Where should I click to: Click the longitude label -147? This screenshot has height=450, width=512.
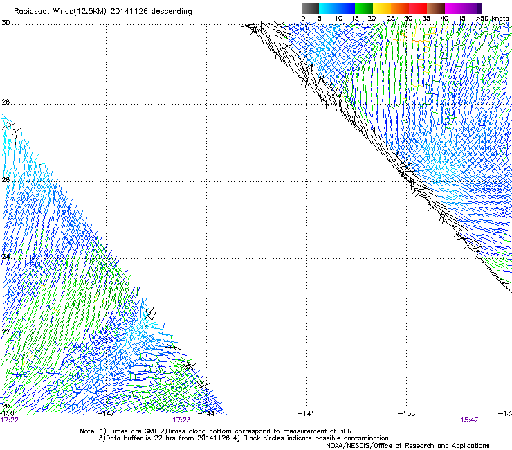click(x=106, y=413)
